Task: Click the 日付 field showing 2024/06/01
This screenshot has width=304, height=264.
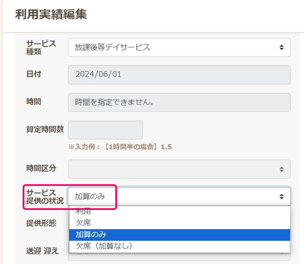Action: point(179,75)
